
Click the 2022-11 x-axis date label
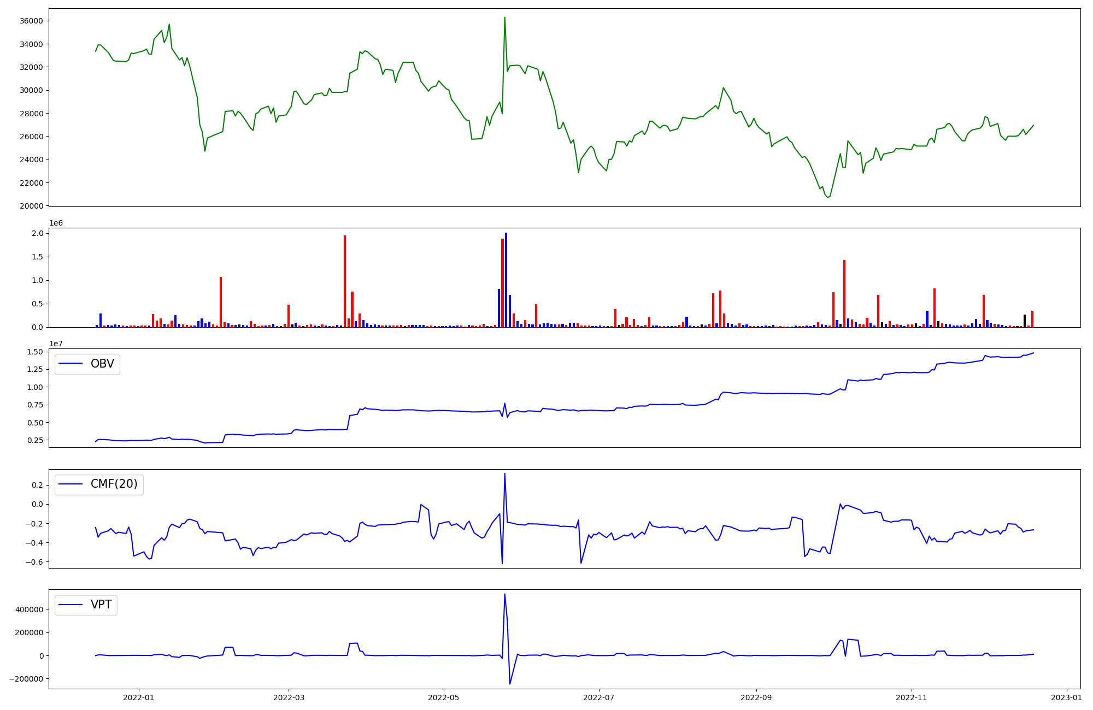pyautogui.click(x=912, y=697)
